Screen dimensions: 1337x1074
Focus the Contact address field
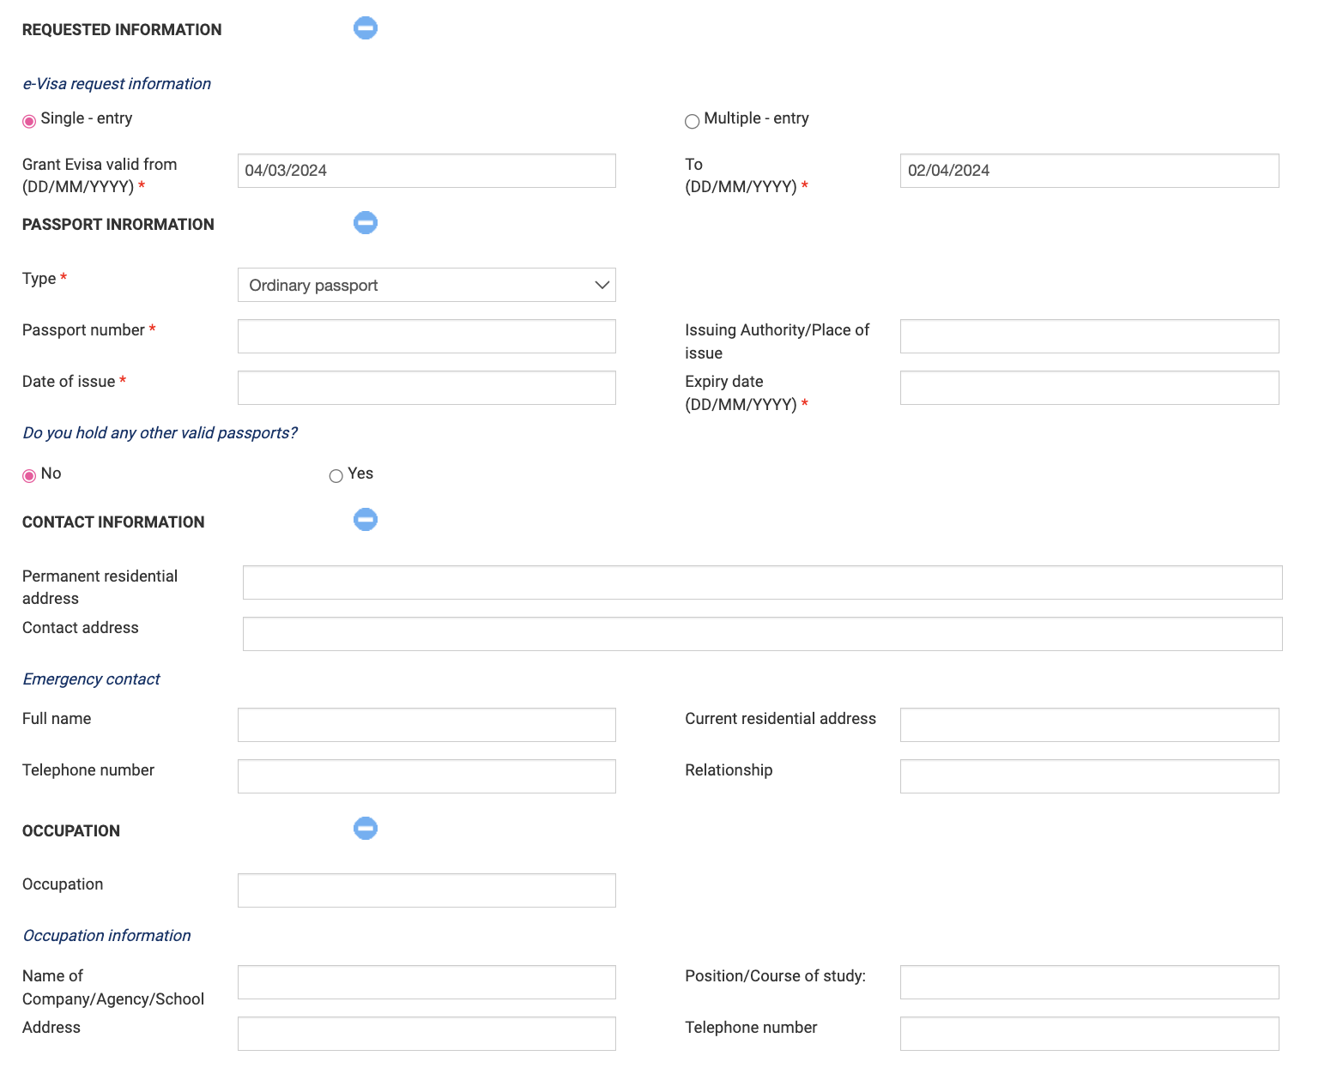coord(762,634)
